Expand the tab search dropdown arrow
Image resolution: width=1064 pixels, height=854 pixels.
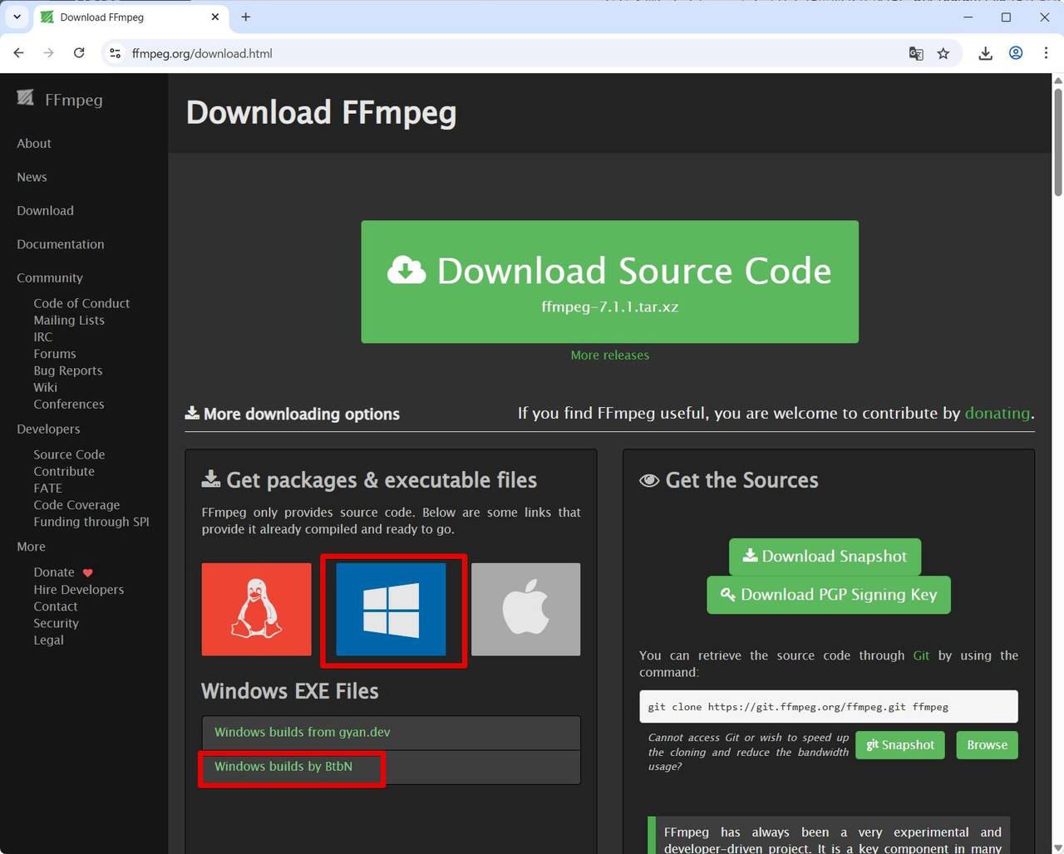(x=17, y=17)
